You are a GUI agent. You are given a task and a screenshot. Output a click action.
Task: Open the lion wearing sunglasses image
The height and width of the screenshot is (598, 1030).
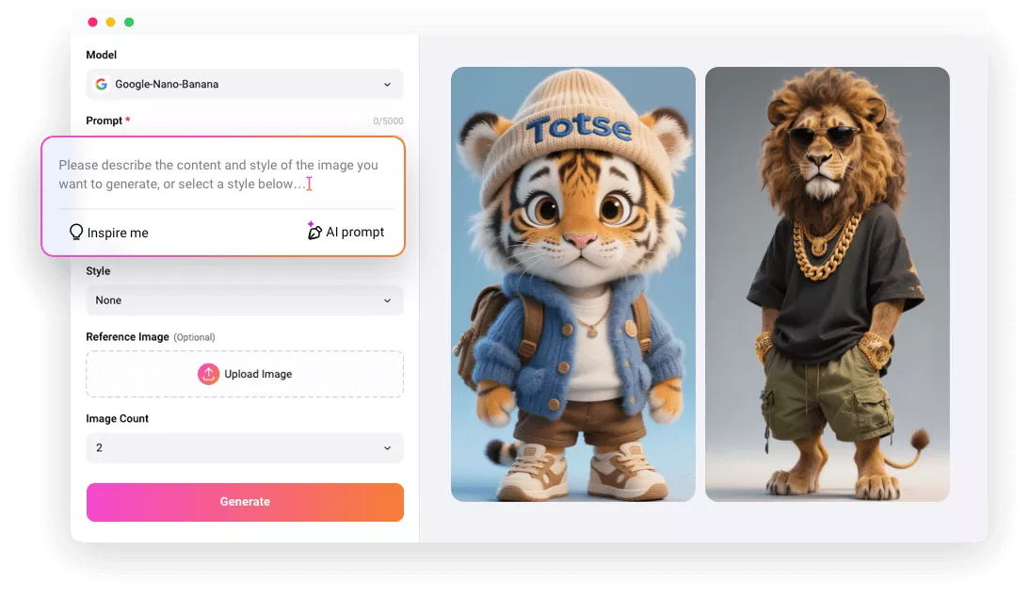827,283
